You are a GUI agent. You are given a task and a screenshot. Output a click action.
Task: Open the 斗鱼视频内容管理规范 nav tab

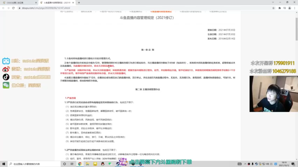coord(190,12)
